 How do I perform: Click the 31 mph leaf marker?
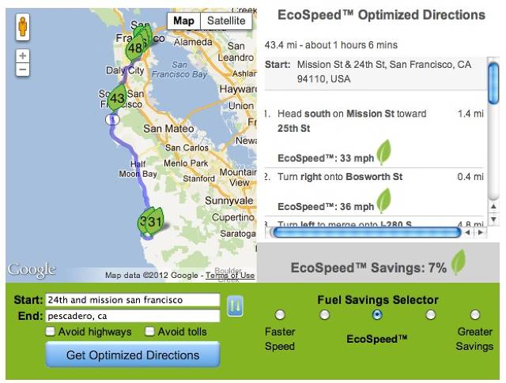click(155, 221)
